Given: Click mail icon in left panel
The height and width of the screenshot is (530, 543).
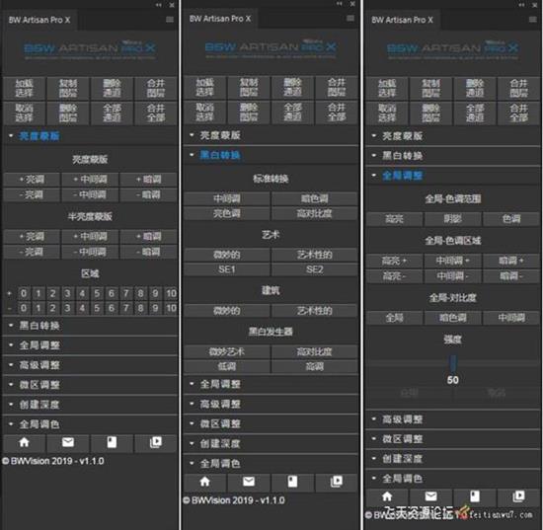Looking at the screenshot, I should tap(68, 442).
